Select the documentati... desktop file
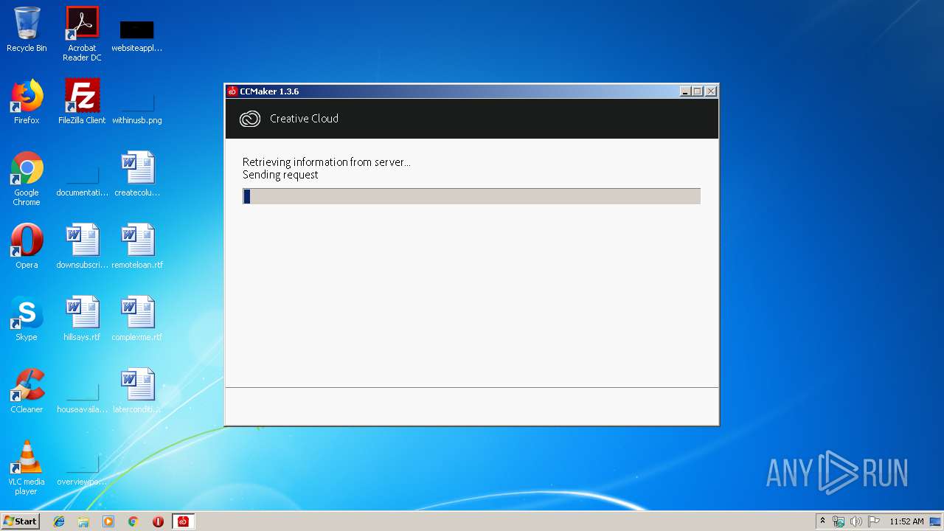This screenshot has height=531, width=944. (x=82, y=181)
